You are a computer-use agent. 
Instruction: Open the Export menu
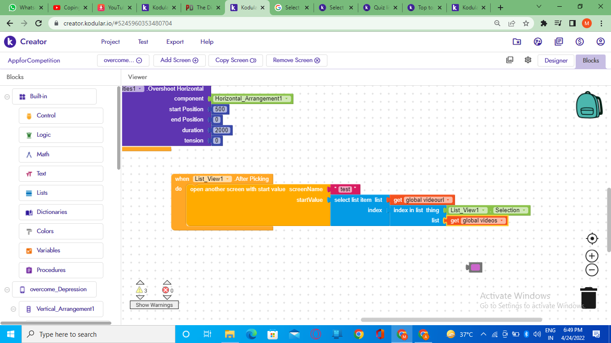(x=175, y=42)
